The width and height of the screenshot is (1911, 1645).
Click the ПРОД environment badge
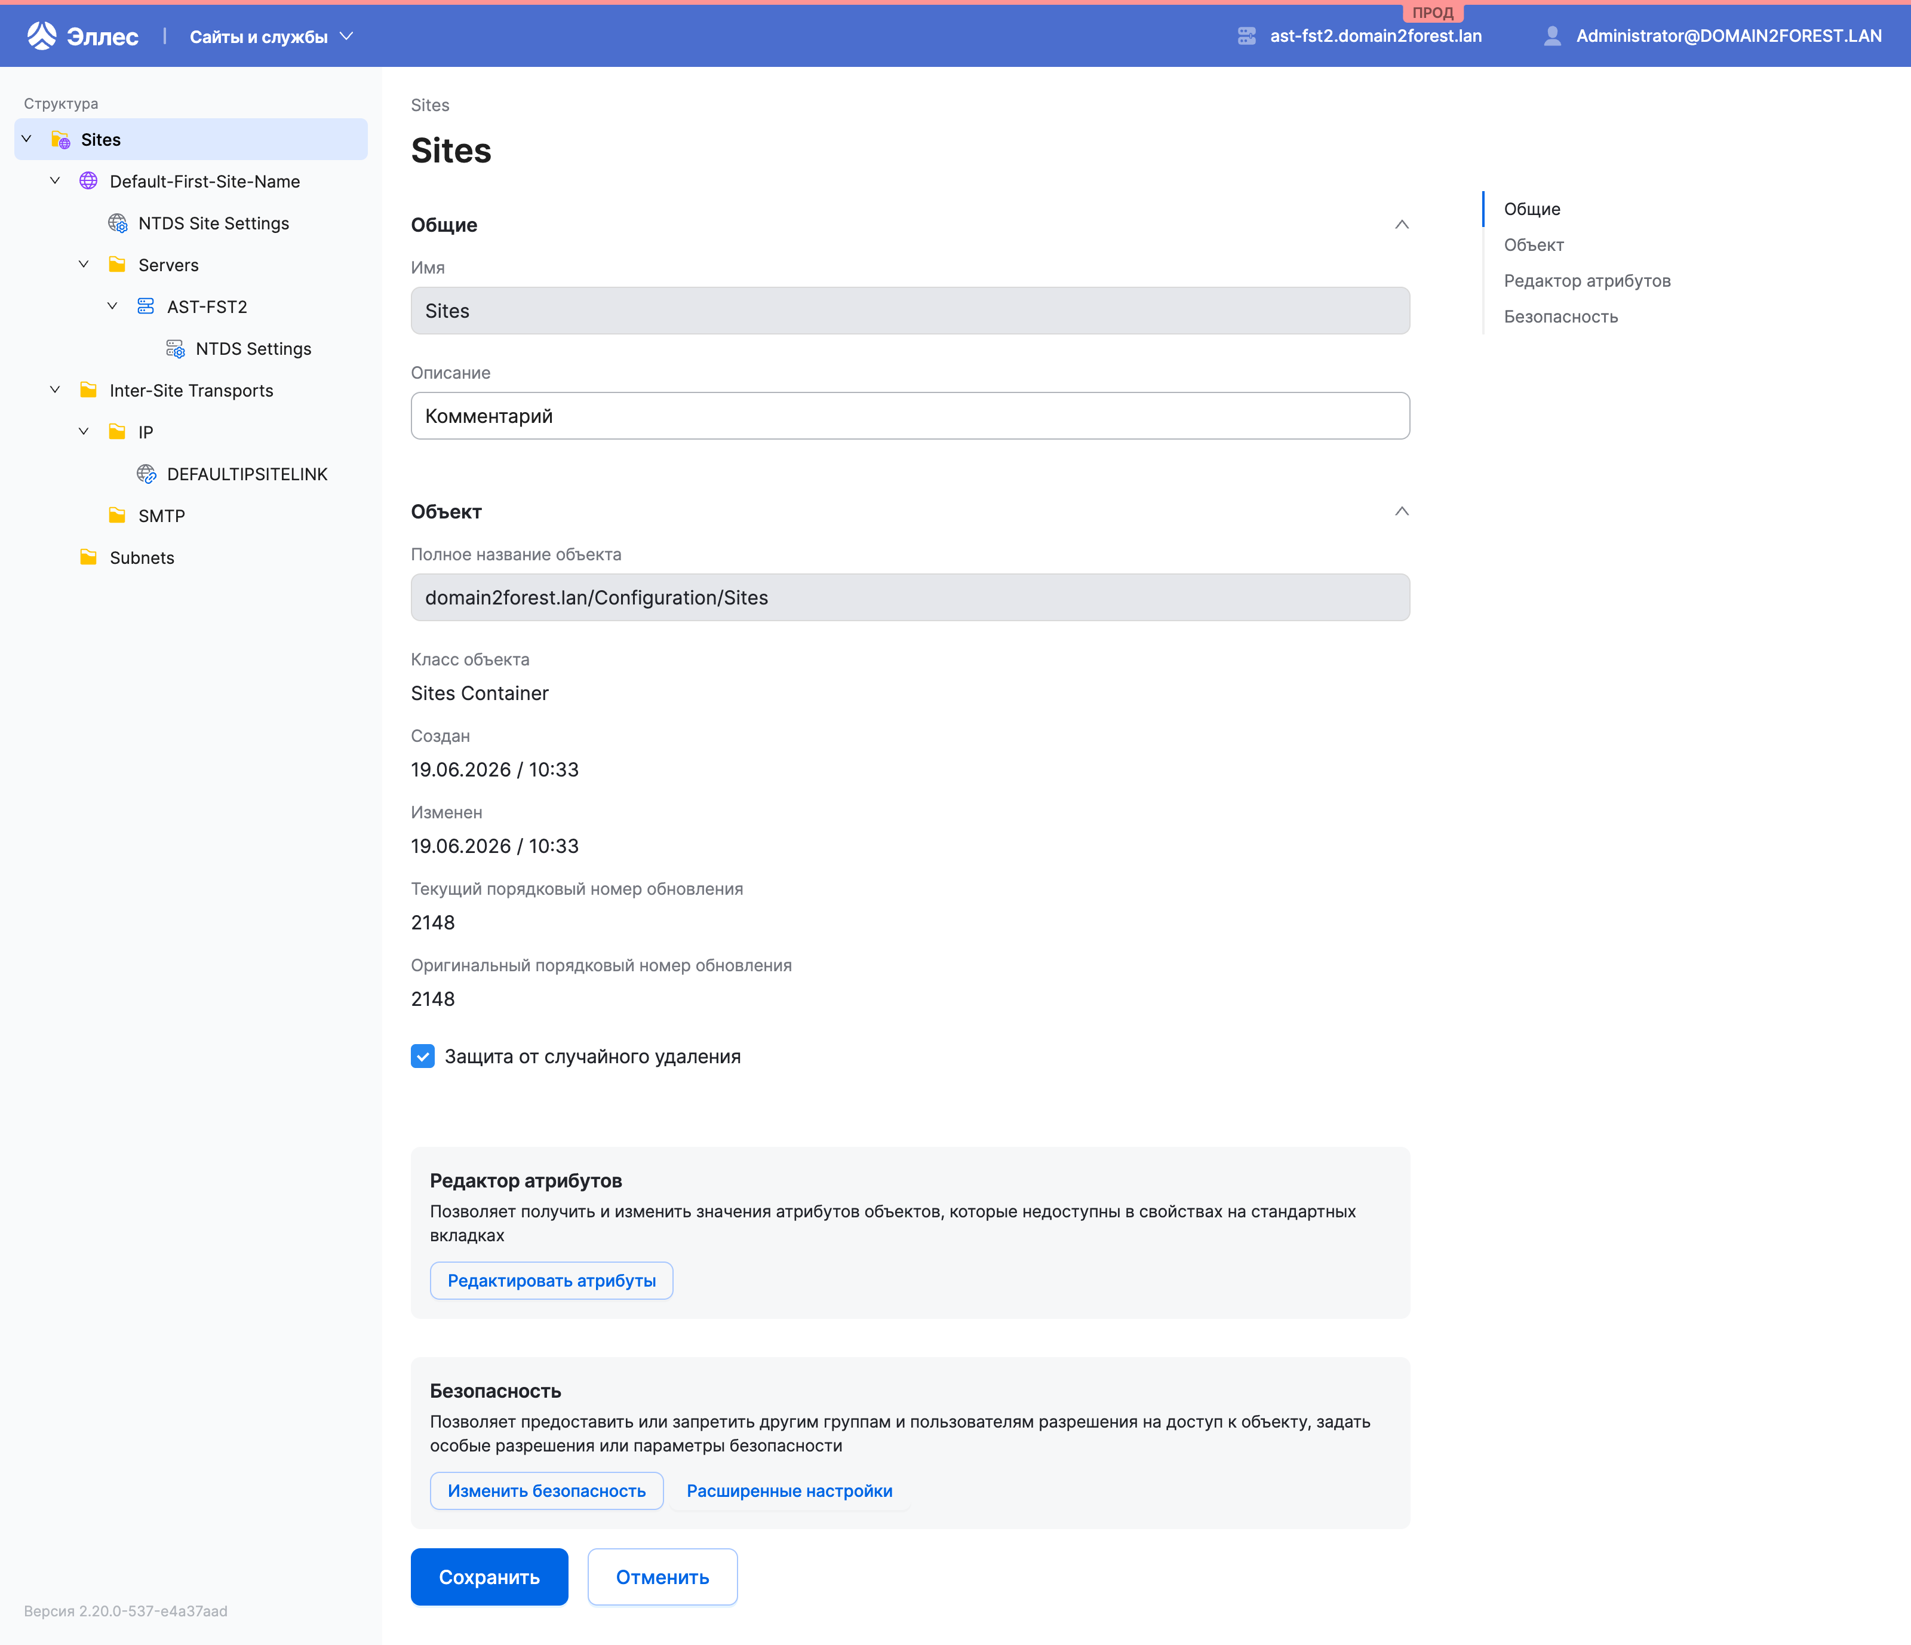(x=1432, y=12)
